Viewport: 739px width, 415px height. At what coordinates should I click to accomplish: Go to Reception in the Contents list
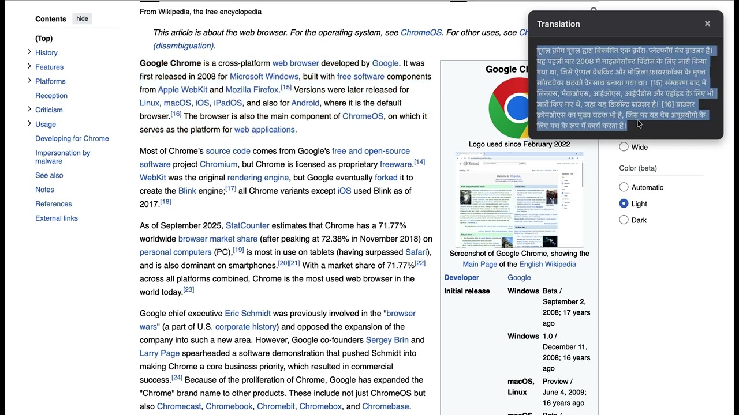click(51, 96)
